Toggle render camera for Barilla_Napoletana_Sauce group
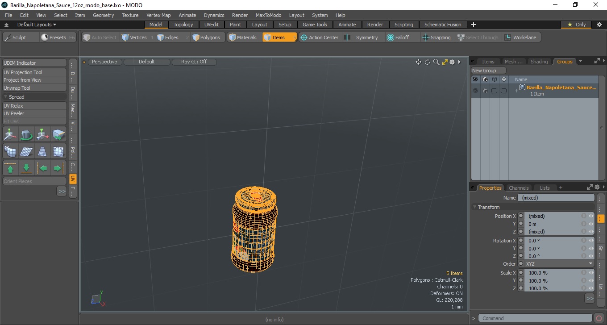This screenshot has width=607, height=325. pos(485,91)
